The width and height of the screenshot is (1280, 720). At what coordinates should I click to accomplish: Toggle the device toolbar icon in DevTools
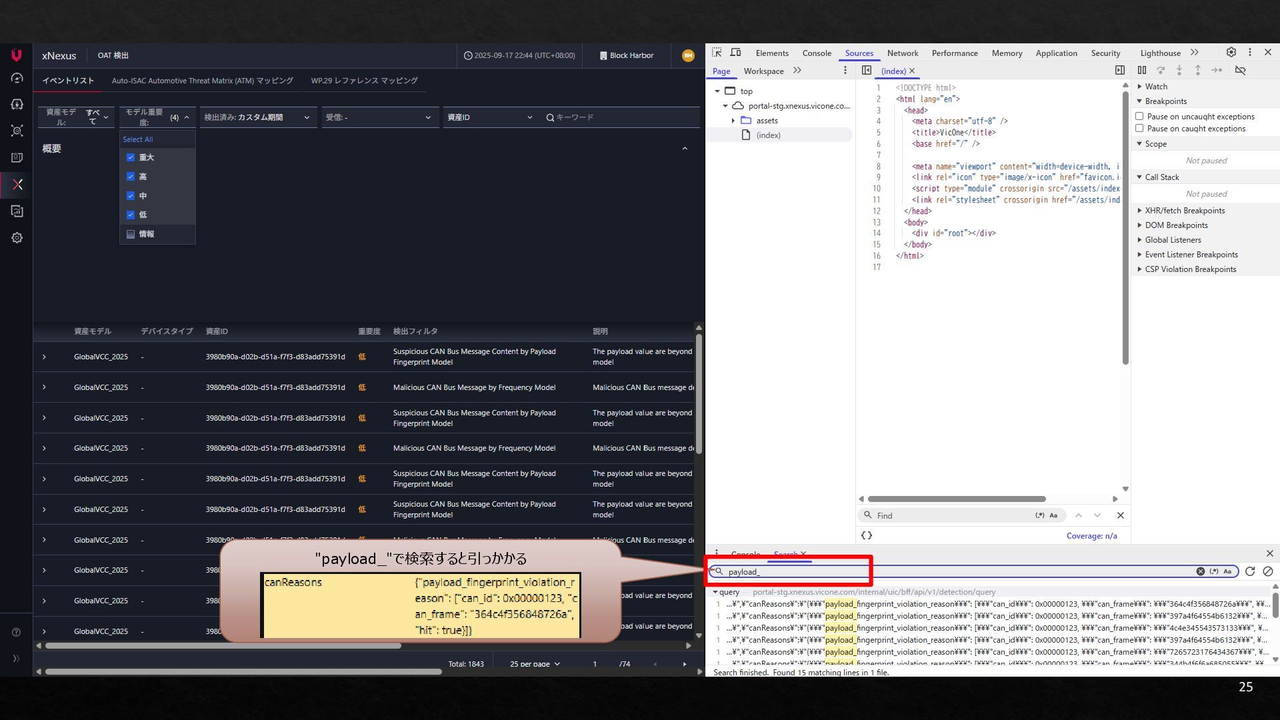point(735,53)
